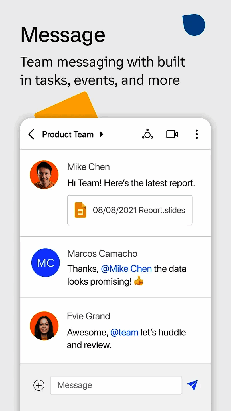Tap the Message input field

[x=116, y=385]
